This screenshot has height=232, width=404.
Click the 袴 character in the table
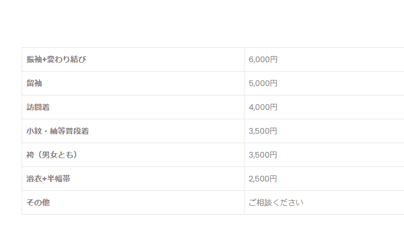point(30,155)
